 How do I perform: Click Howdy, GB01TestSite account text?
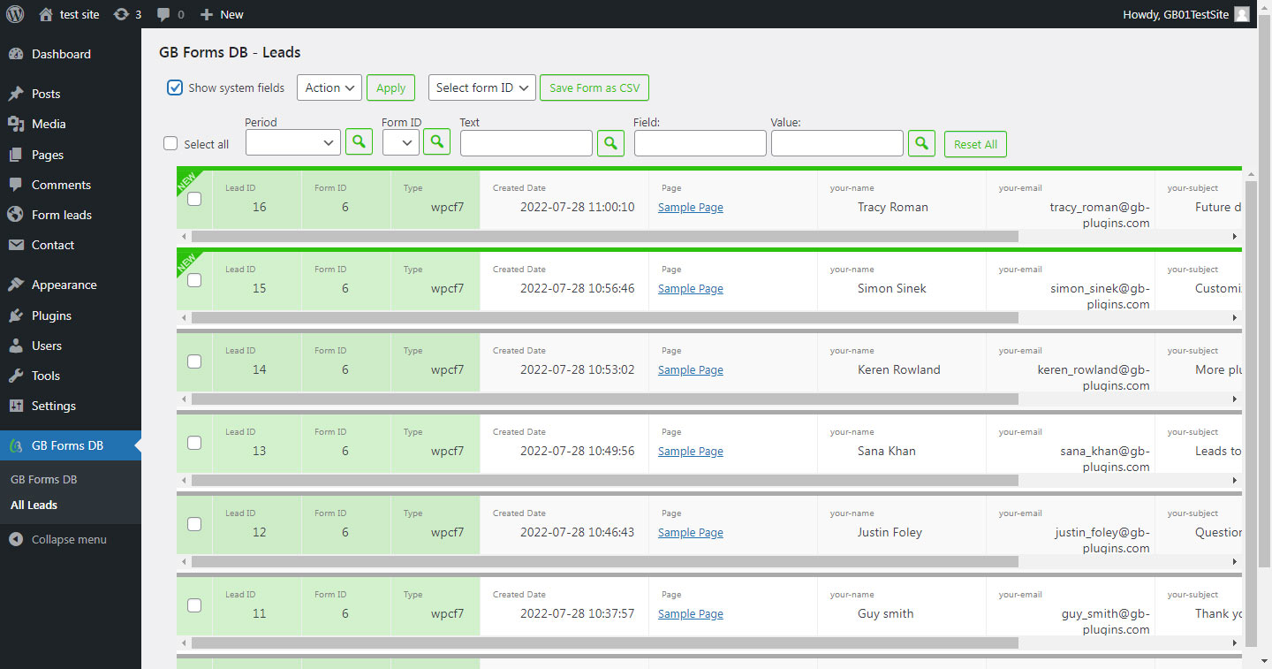[1176, 14]
